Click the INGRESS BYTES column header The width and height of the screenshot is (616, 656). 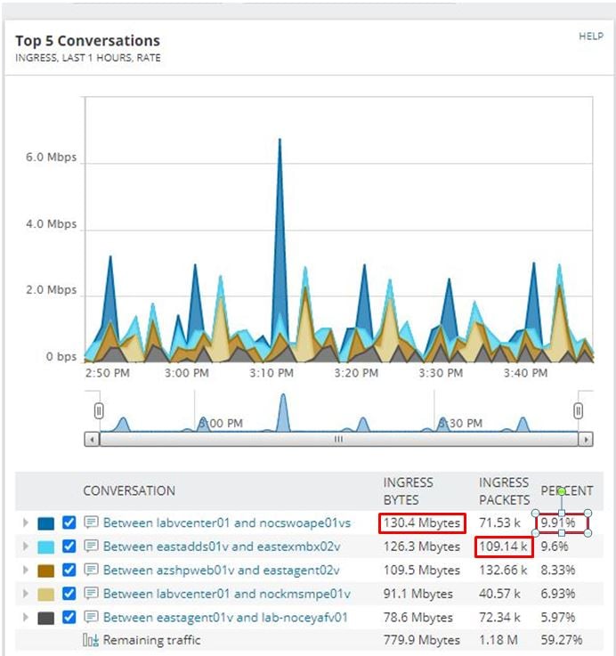click(x=408, y=490)
